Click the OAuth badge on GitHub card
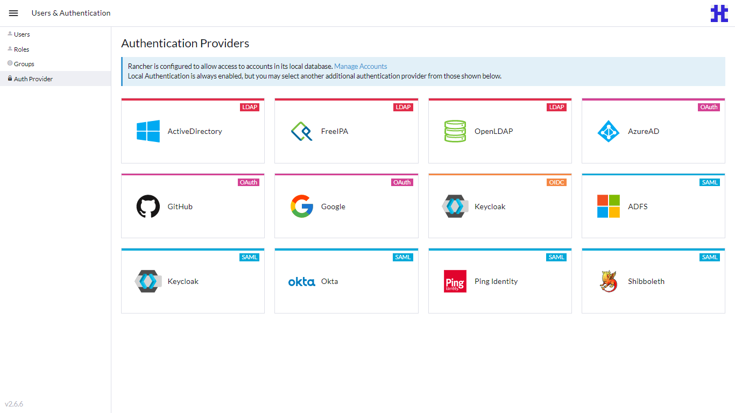 [249, 182]
